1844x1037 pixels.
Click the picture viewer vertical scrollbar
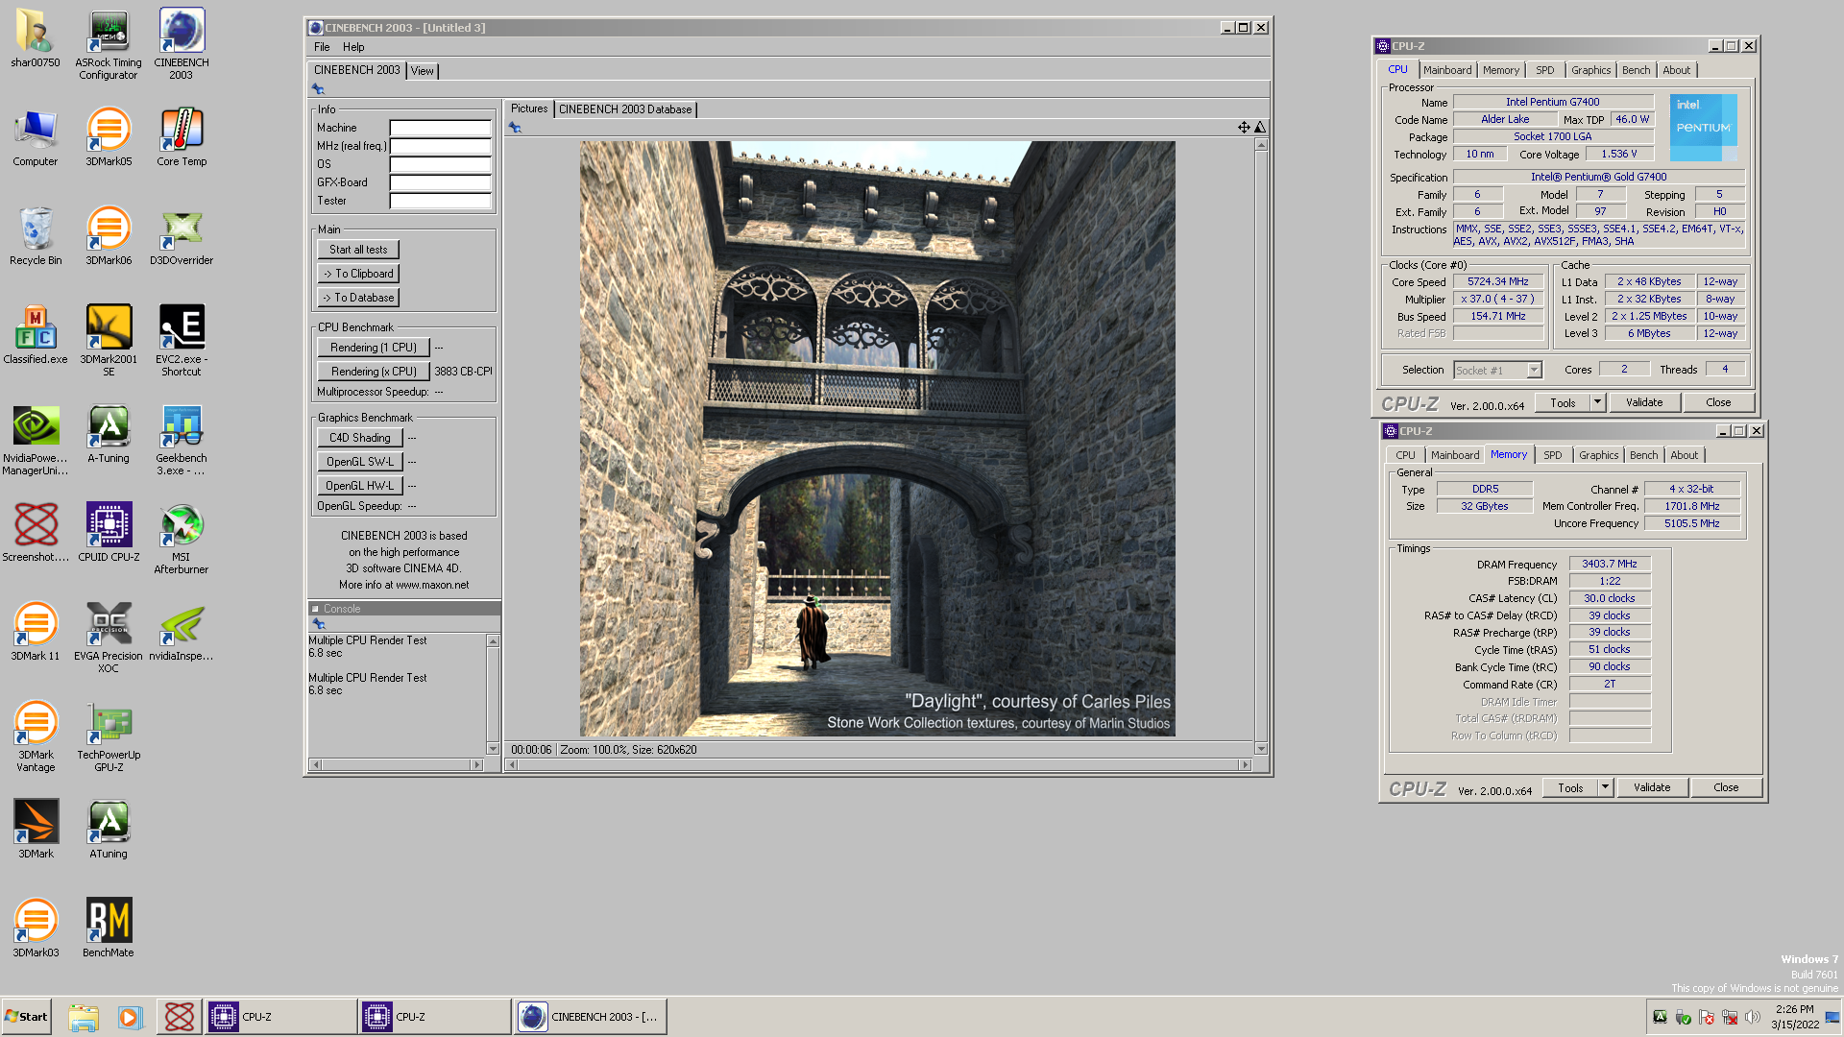[1261, 446]
